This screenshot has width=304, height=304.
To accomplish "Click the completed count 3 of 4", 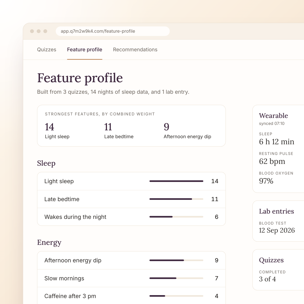I will point(267,279).
